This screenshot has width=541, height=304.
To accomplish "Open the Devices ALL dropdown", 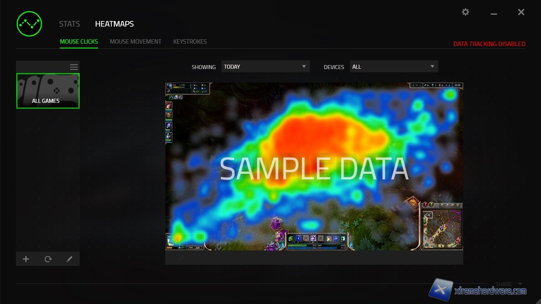I will (x=394, y=67).
